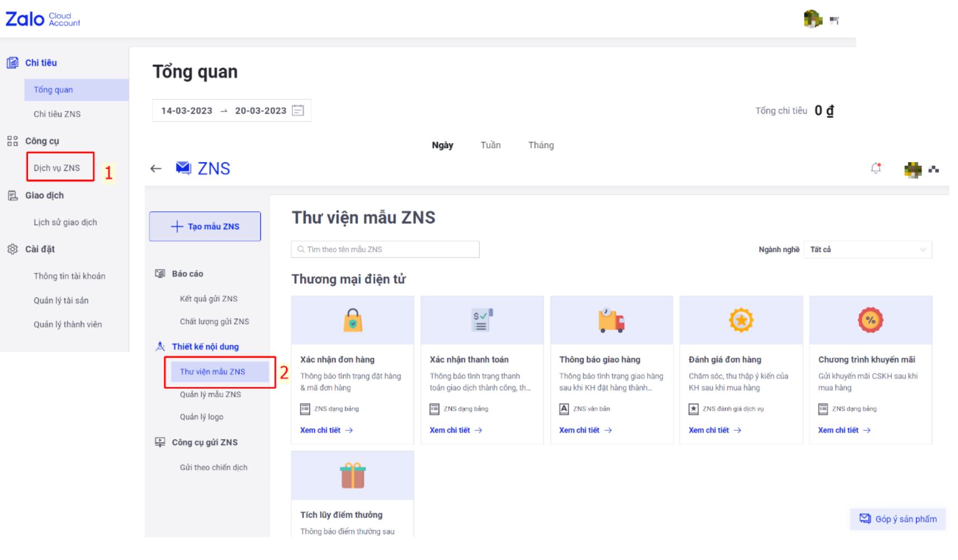958x560 pixels.
Task: Click the Thông báo giao hàng truck icon
Action: [612, 320]
